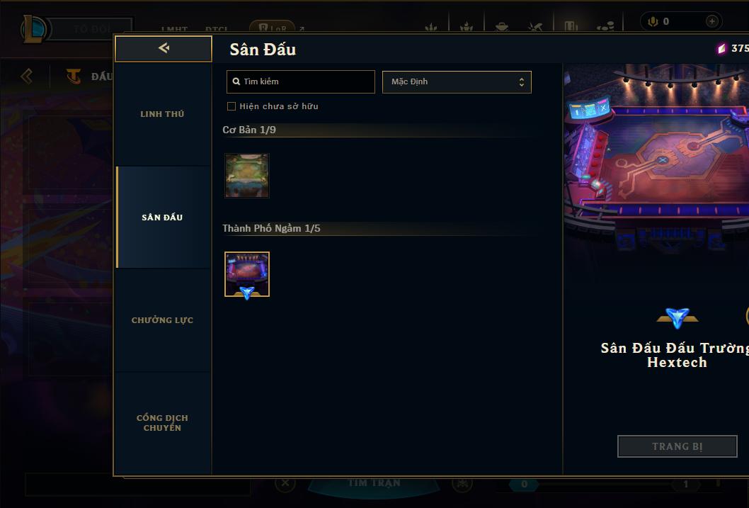The image size is (749, 508).
Task: Click the magnifier icon in search box
Action: click(236, 81)
